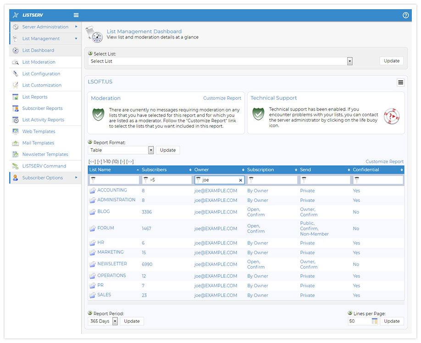
Task: Click the ACCOUNTING list mailbox icon
Action: pos(92,191)
